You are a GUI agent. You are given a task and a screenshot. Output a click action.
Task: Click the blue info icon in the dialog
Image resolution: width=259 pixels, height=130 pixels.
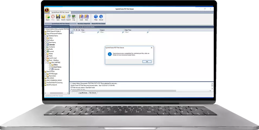[x=110, y=54]
